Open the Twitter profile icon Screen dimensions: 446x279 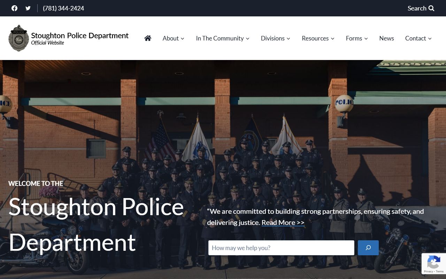pos(28,8)
